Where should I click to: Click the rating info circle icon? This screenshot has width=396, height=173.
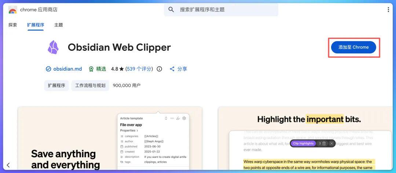pos(159,69)
